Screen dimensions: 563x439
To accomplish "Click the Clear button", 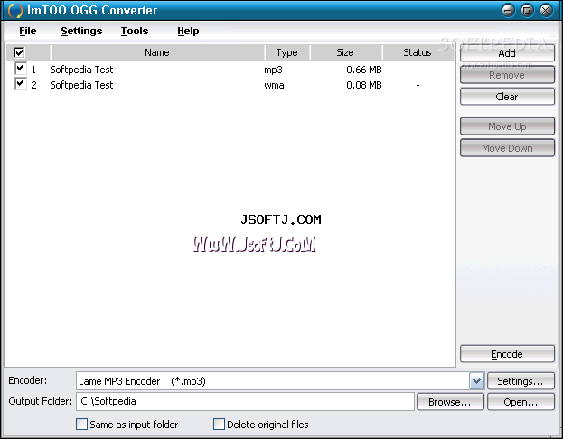I will pyautogui.click(x=507, y=96).
